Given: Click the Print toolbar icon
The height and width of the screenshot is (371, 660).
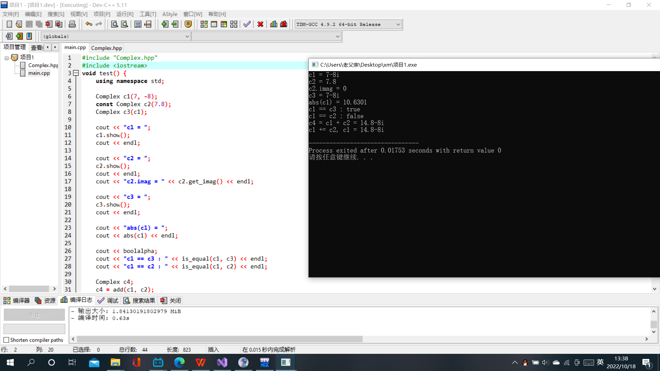Looking at the screenshot, I should pyautogui.click(x=72, y=24).
